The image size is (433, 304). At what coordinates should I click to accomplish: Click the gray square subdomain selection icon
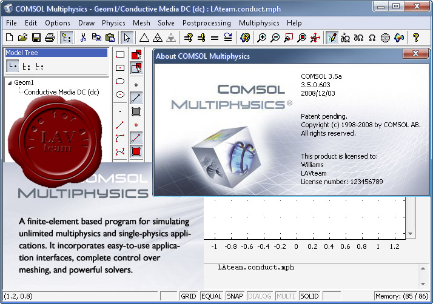click(x=136, y=111)
